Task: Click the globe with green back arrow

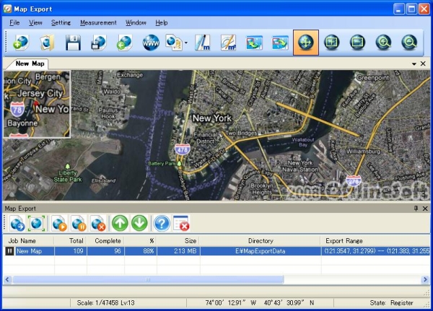Action: click(125, 43)
